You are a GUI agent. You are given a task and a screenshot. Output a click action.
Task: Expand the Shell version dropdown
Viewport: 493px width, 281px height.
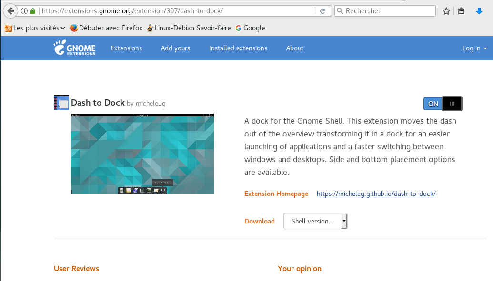point(315,221)
